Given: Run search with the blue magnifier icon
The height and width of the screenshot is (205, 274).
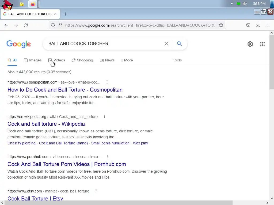Looking at the screenshot, I should click(179, 44).
